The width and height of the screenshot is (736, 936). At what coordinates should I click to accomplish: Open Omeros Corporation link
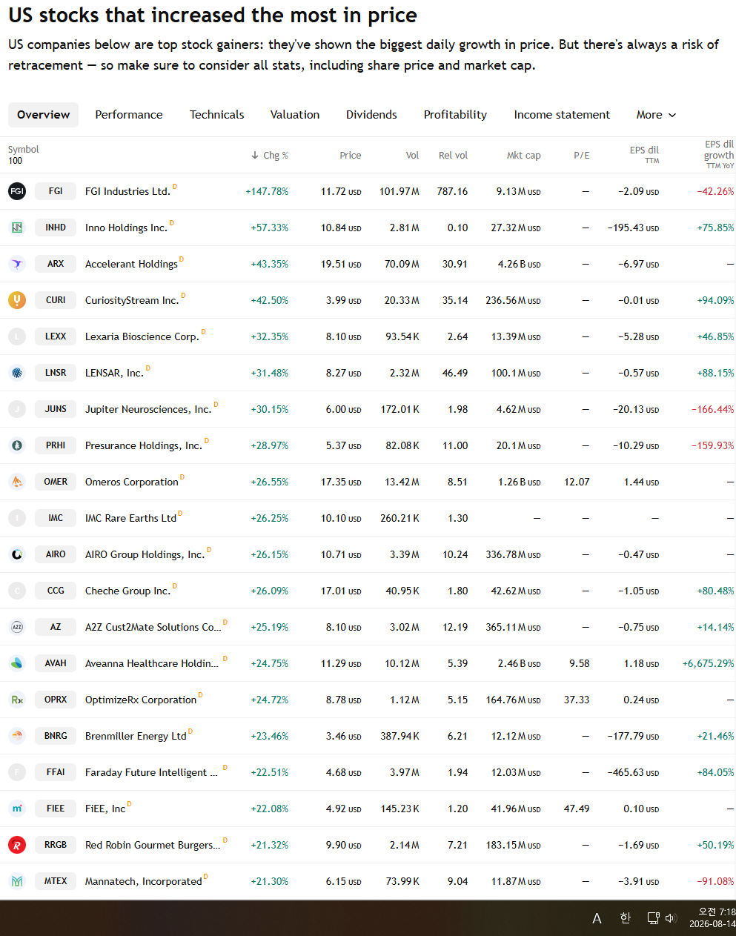coord(132,482)
